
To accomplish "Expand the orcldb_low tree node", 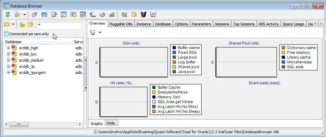I will tap(8, 54).
